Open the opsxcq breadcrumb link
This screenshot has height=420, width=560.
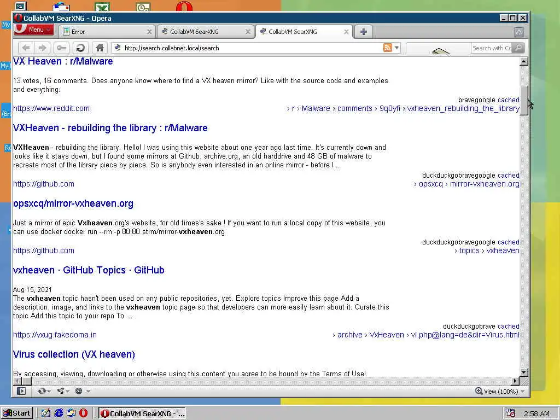[430, 184]
